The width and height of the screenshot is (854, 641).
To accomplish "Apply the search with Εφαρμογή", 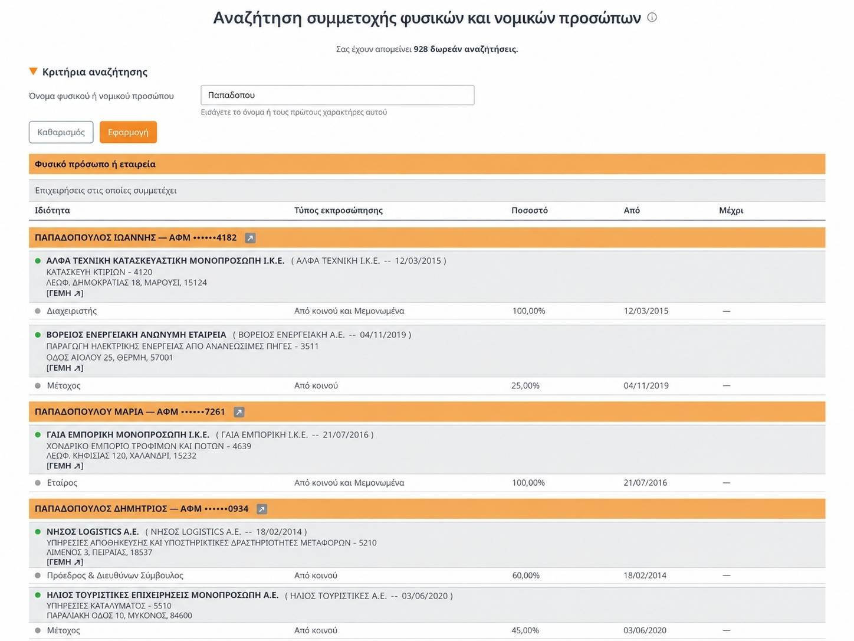I will [128, 132].
